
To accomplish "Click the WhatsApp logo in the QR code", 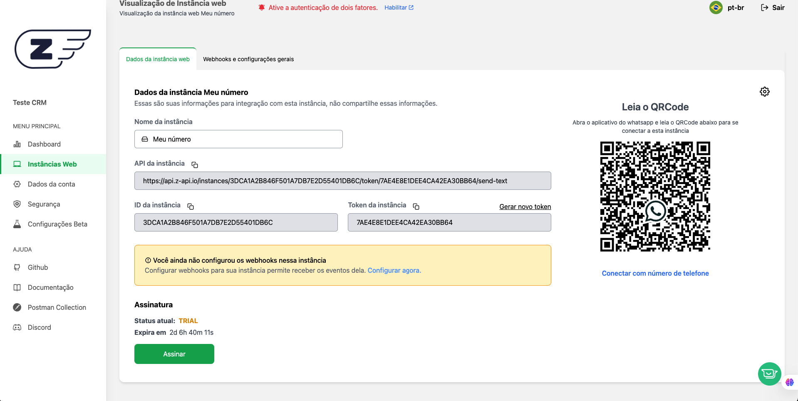I will coord(655,211).
